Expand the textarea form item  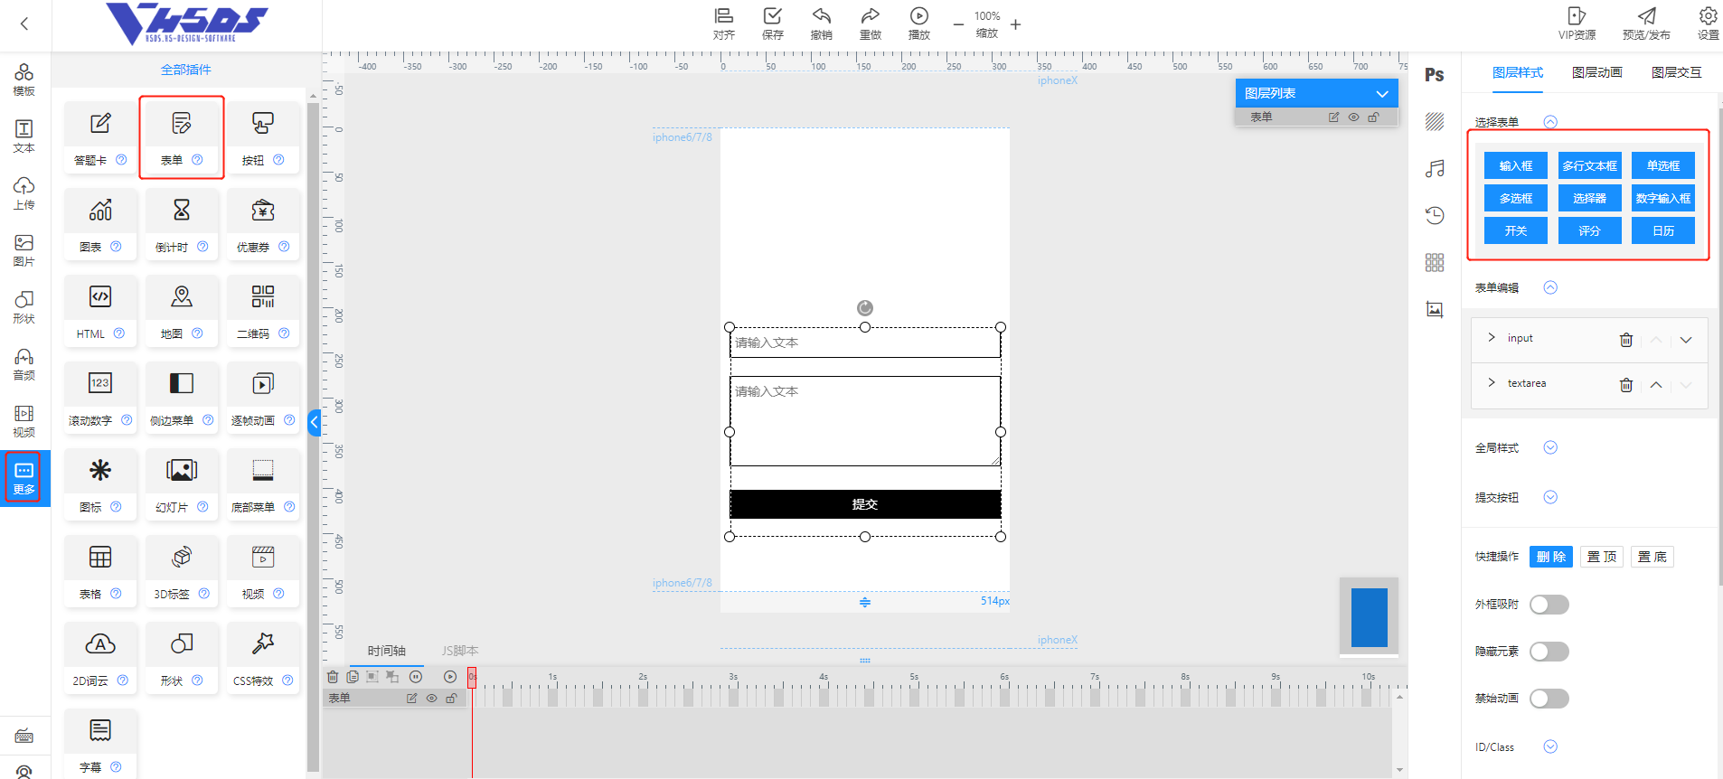click(1492, 382)
